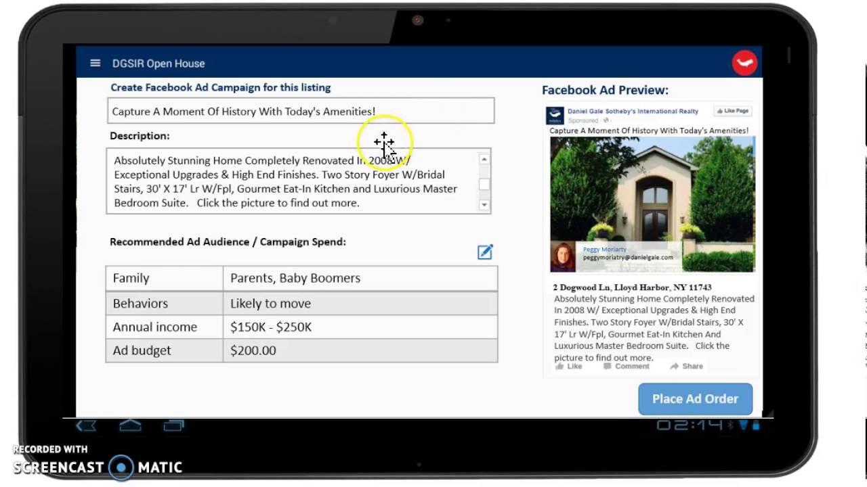The image size is (867, 487).
Task: Open the hamburger navigation menu
Action: 95,63
